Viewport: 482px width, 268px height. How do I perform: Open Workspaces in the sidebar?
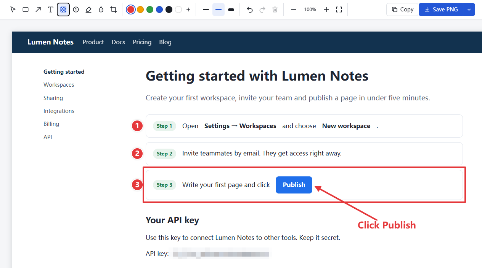tap(59, 85)
